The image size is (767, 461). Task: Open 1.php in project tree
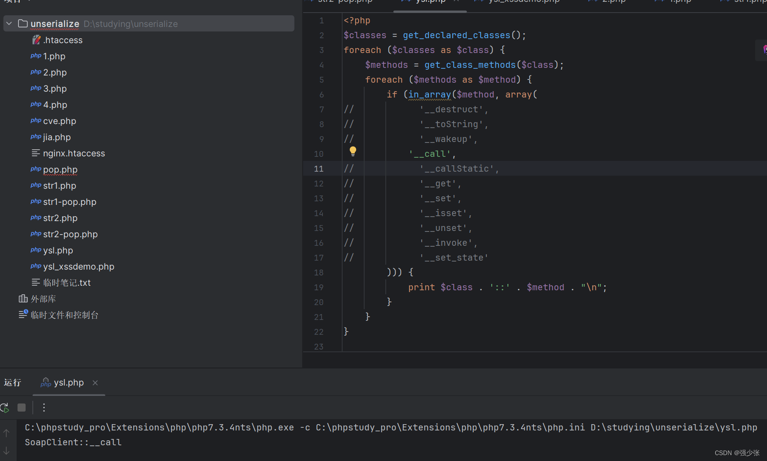pyautogui.click(x=54, y=56)
